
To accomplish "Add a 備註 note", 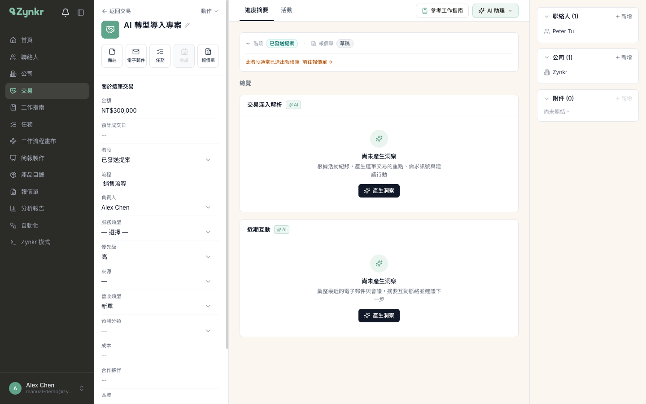I will 112,56.
